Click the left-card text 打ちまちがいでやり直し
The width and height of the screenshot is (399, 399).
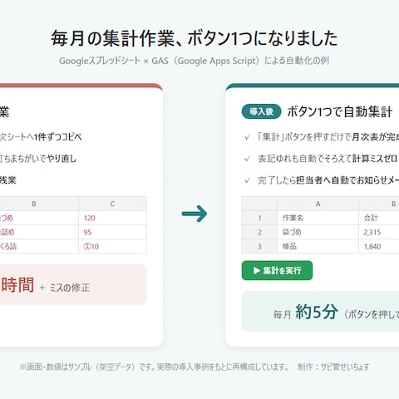pyautogui.click(x=38, y=159)
